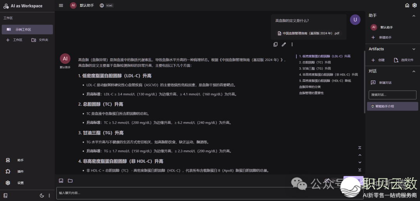This screenshot has height=201, width=420.
Task: Focus the 搜索对话 search field
Action: pyautogui.click(x=392, y=95)
